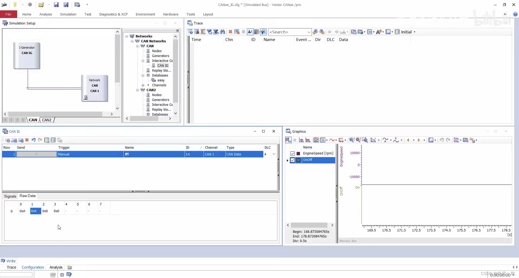Viewport: 519px width, 278px height.
Task: Switch to the Raw Data tab
Action: 28,196
